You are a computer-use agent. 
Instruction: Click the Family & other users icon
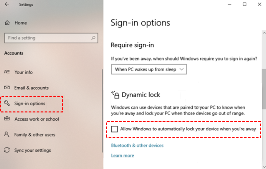tap(7, 135)
